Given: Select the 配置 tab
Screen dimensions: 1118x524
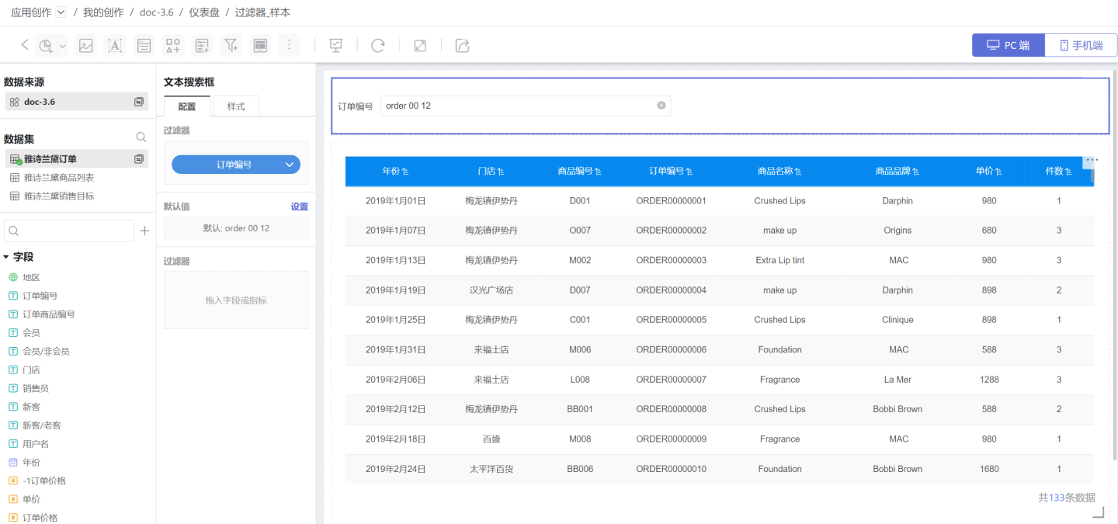Looking at the screenshot, I should pyautogui.click(x=187, y=106).
